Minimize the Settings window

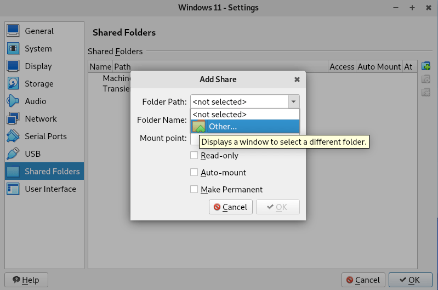pos(396,8)
